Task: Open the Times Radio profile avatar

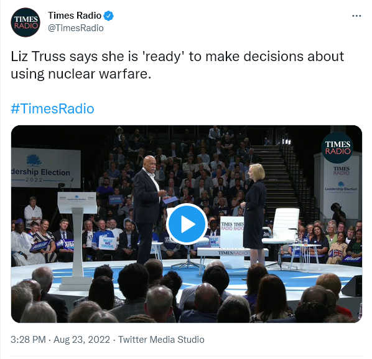Action: tap(26, 22)
